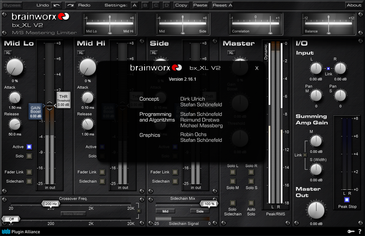Image resolution: width=365 pixels, height=236 pixels.
Task: Click the Crossover Freq 200 Hz slider handle
Action: coord(51,204)
